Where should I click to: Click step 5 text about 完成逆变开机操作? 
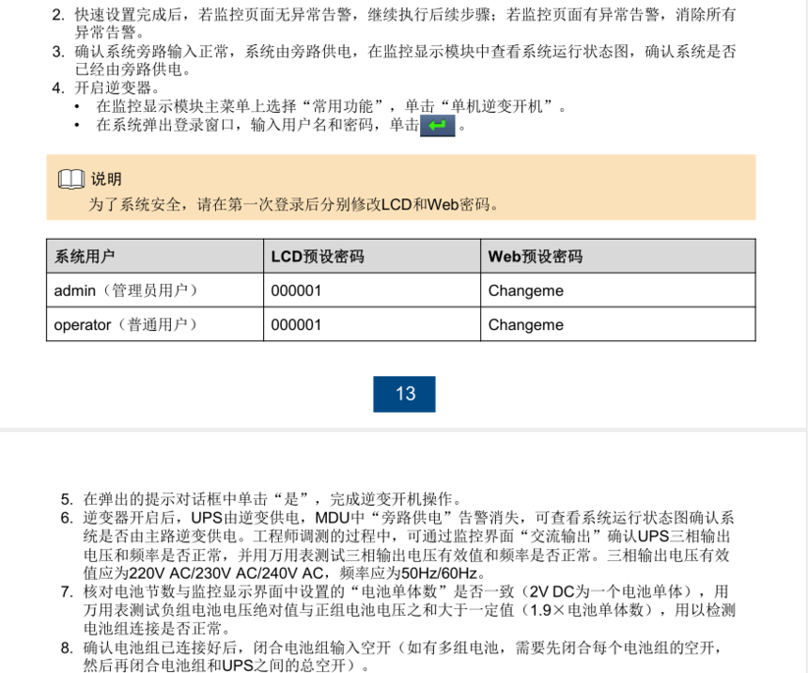[272, 499]
